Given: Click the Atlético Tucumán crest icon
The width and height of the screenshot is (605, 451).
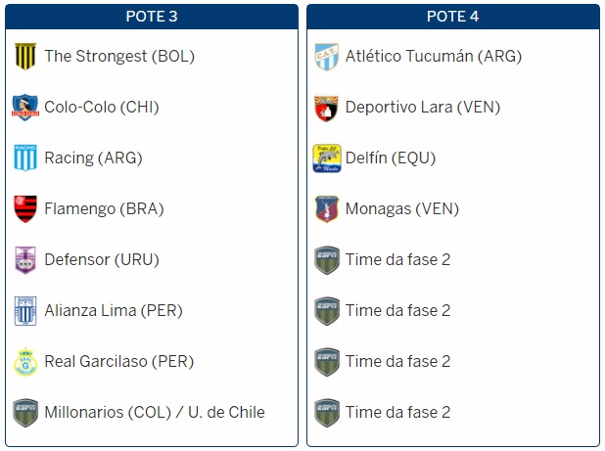Looking at the screenshot, I should point(326,57).
